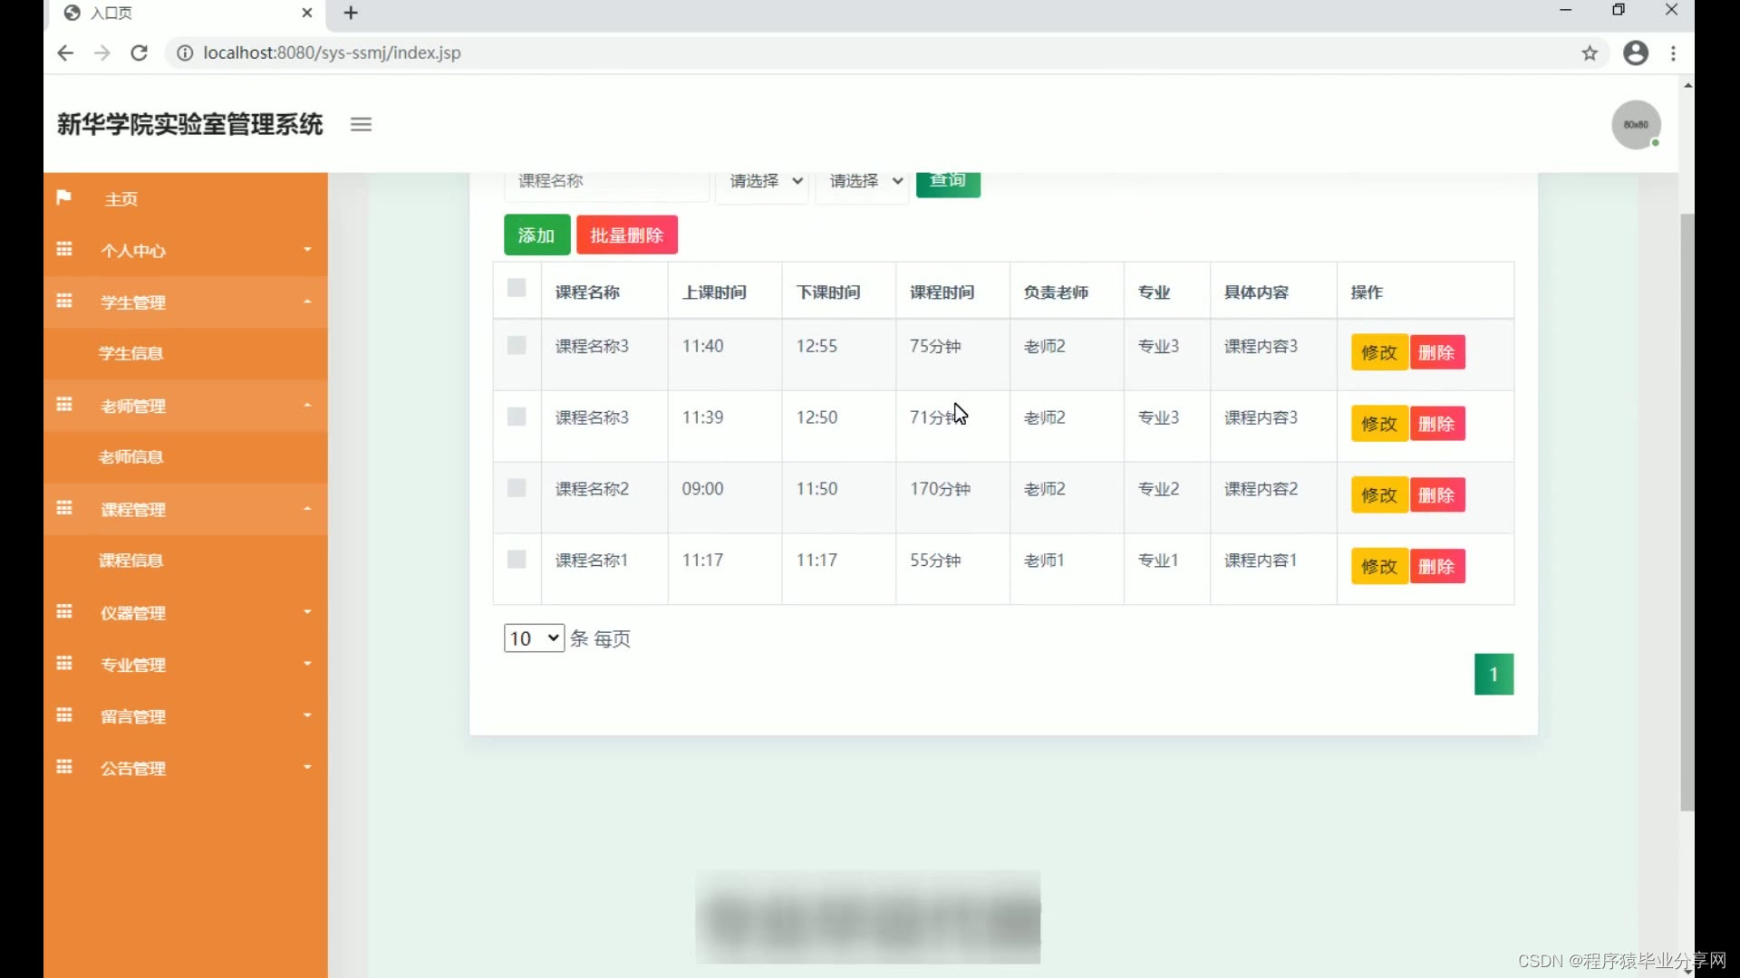Click the hamburger menu toggle icon
The height and width of the screenshot is (978, 1740).
[x=361, y=125]
